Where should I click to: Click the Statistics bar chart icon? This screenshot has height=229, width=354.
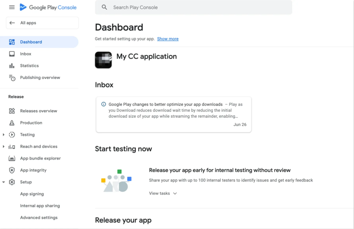12,66
